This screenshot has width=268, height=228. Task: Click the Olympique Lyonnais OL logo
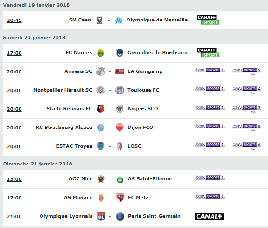click(101, 216)
